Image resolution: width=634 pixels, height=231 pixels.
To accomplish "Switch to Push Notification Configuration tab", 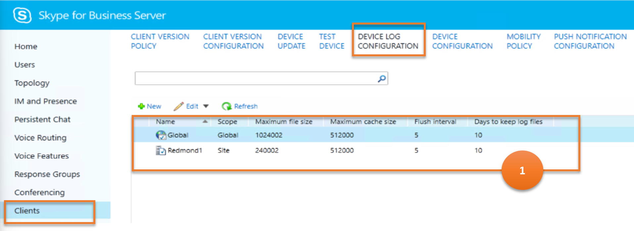I will (590, 41).
